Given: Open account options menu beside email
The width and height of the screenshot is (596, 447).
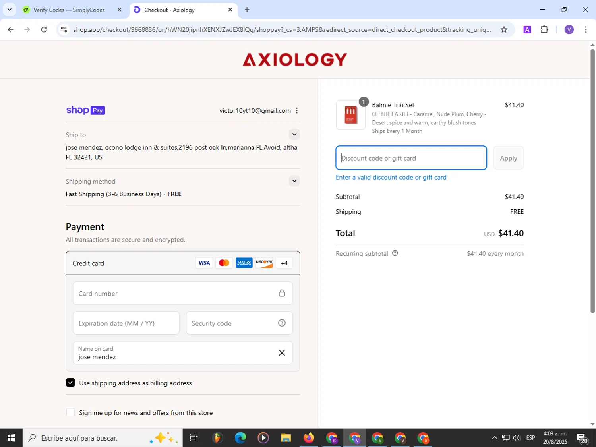Looking at the screenshot, I should 297,110.
